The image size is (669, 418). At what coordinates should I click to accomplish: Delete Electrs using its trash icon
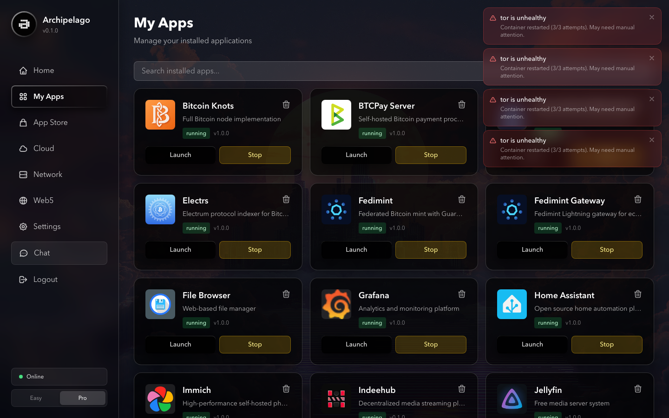click(x=286, y=199)
